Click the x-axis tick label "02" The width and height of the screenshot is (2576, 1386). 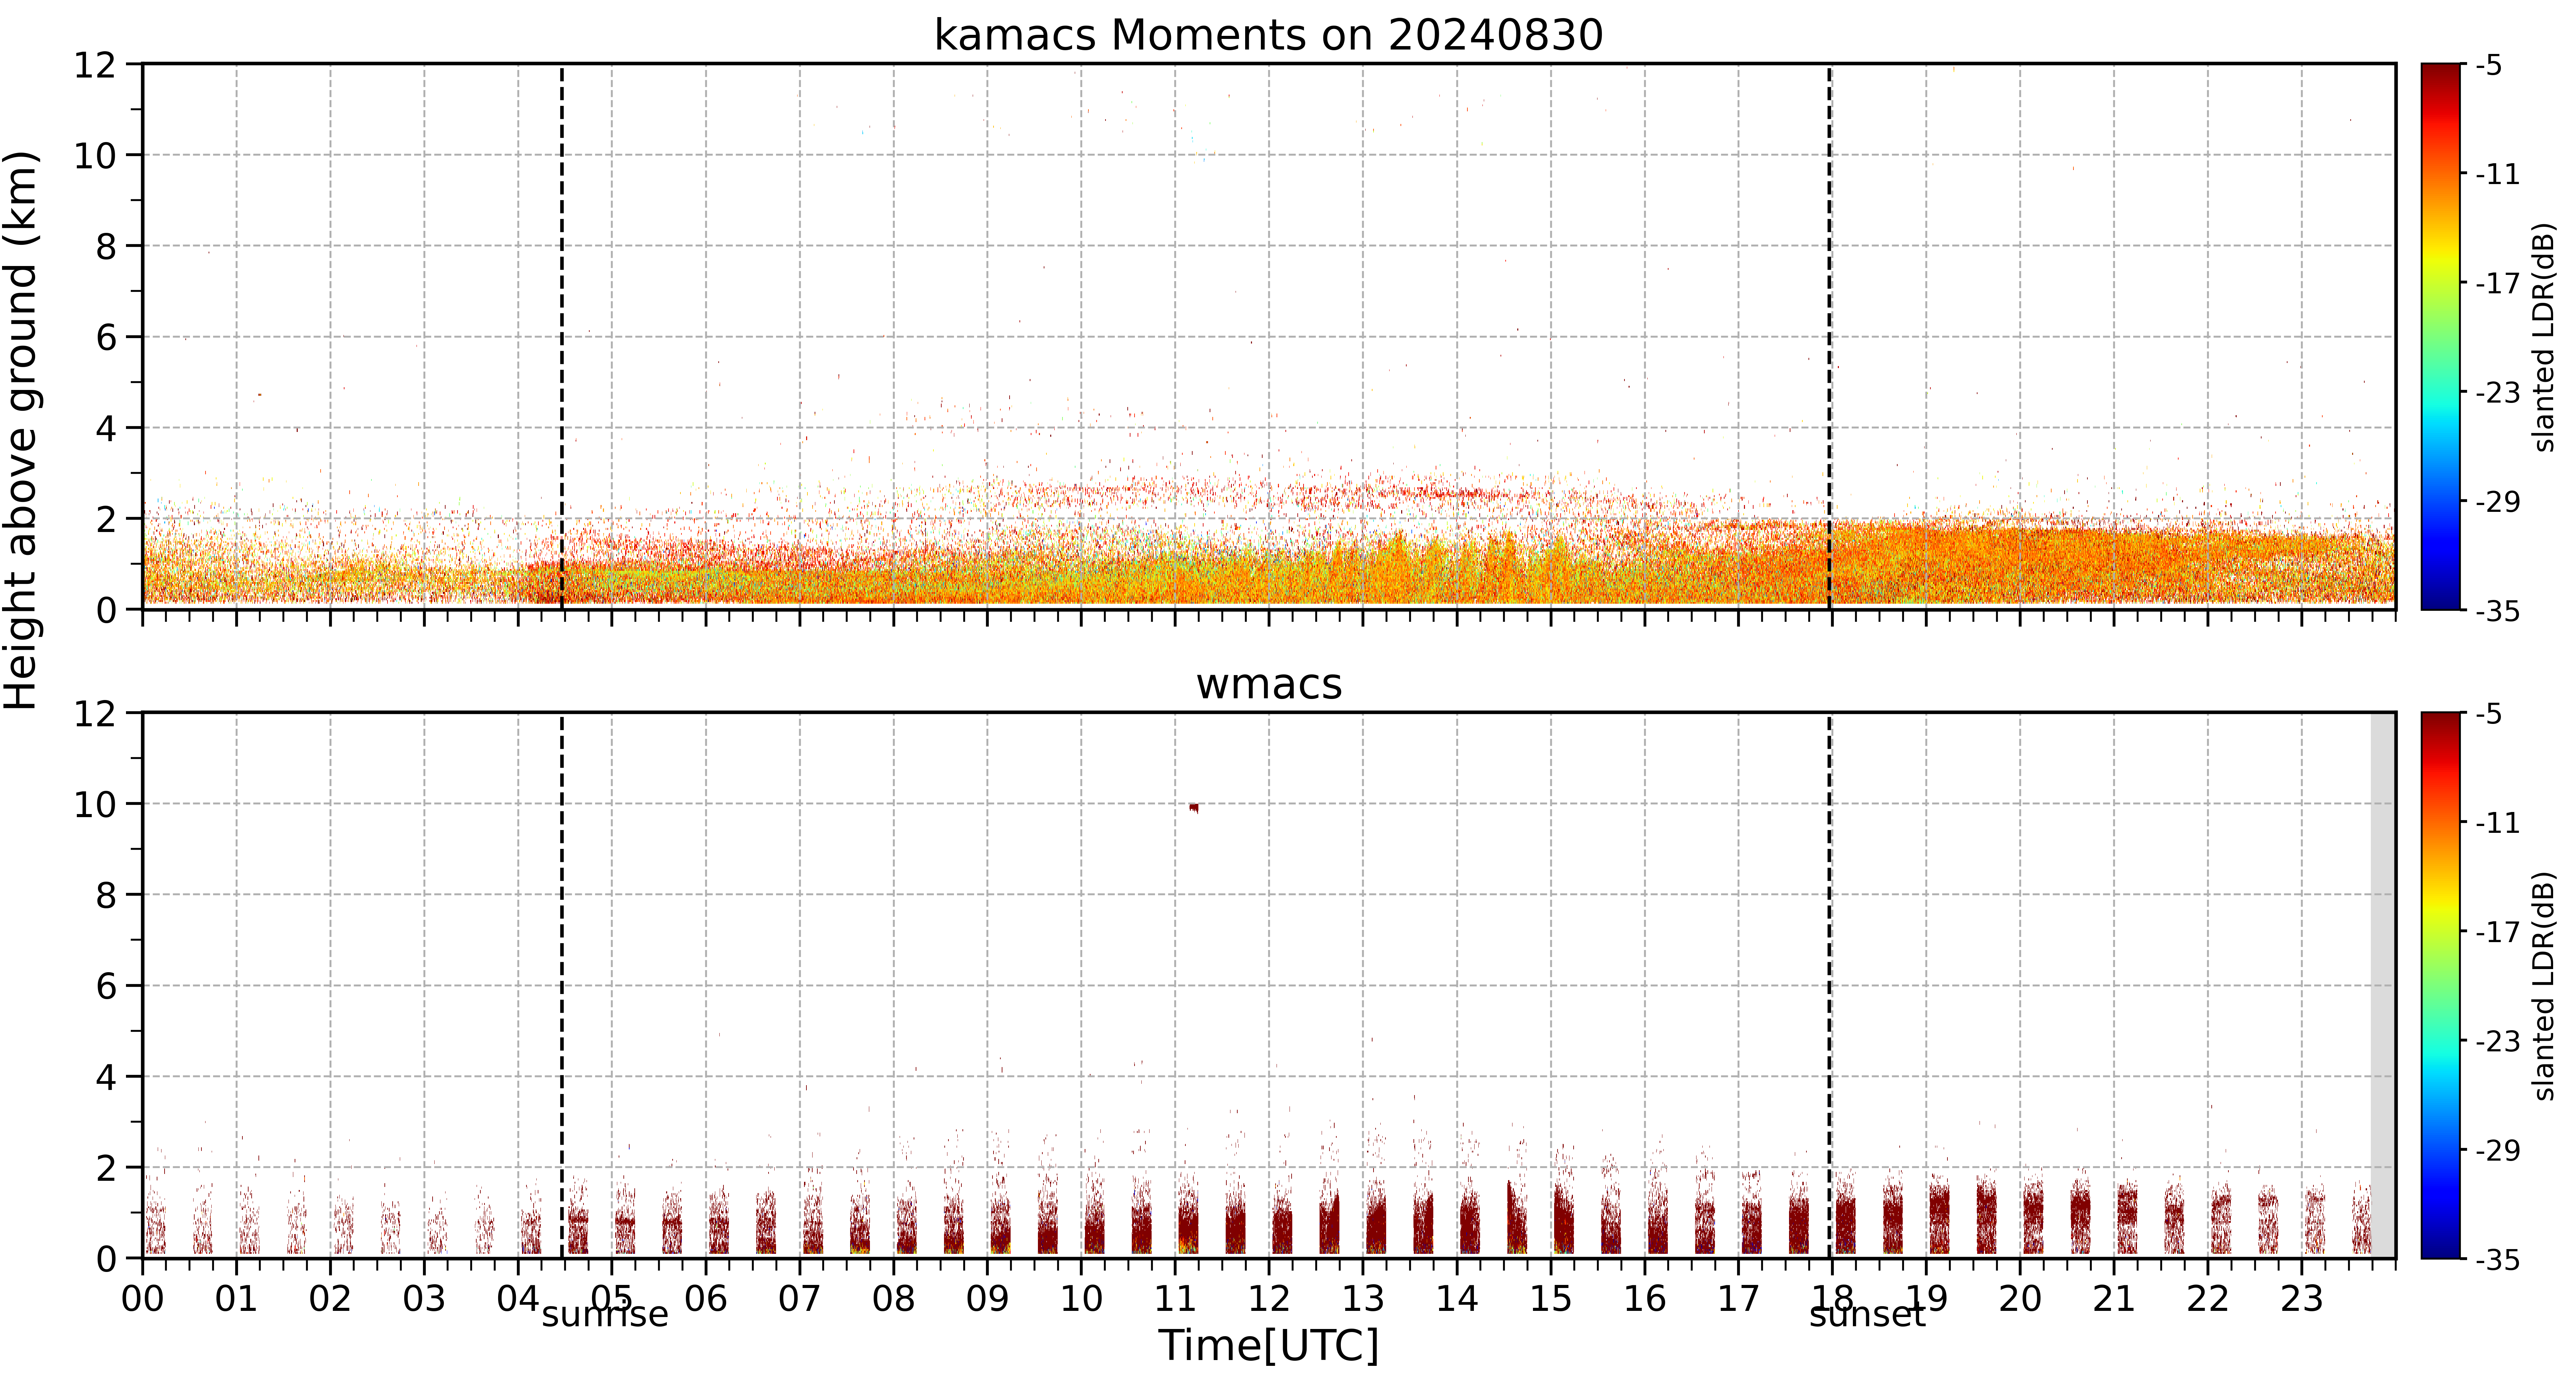point(330,1299)
